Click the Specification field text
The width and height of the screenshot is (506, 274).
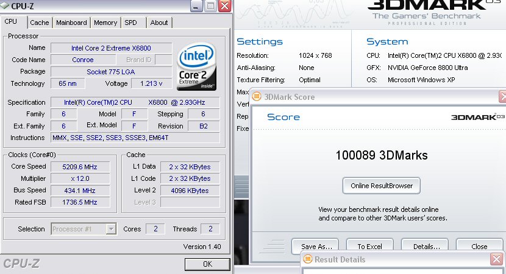135,102
